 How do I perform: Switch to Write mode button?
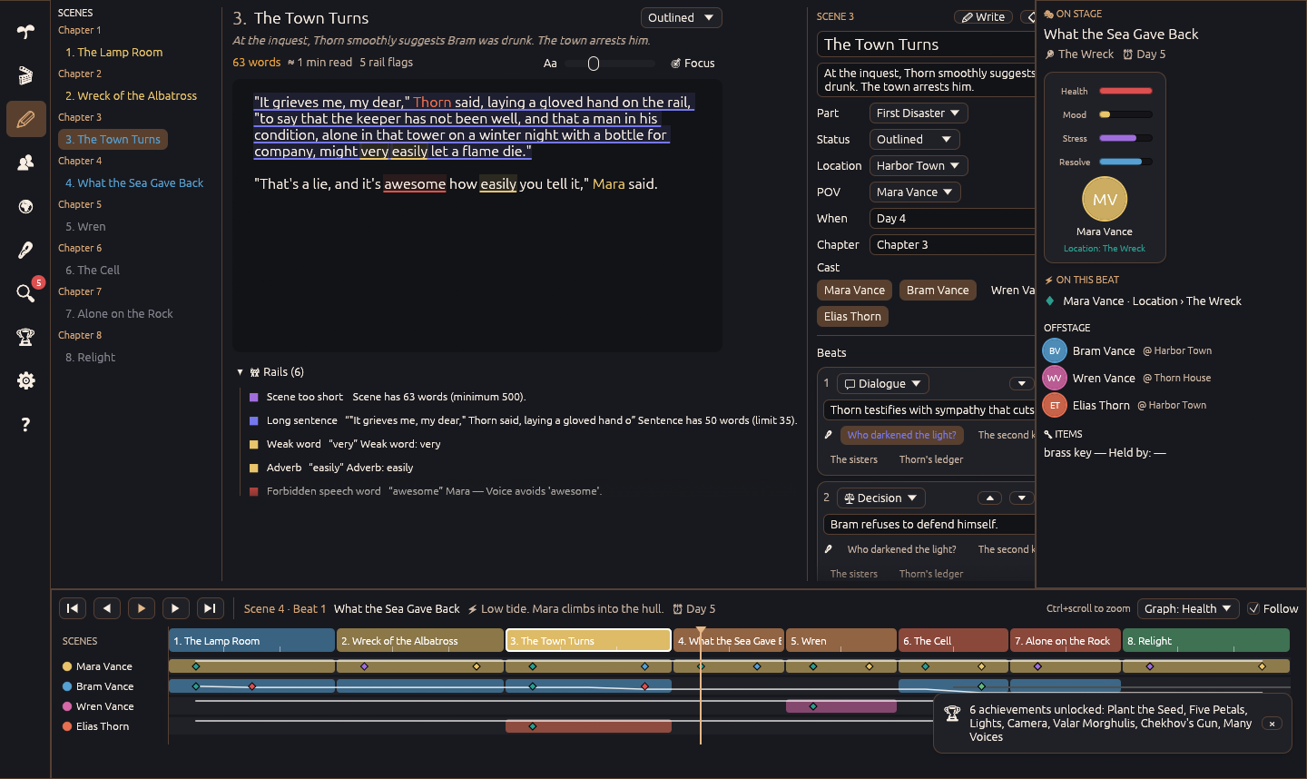click(983, 16)
